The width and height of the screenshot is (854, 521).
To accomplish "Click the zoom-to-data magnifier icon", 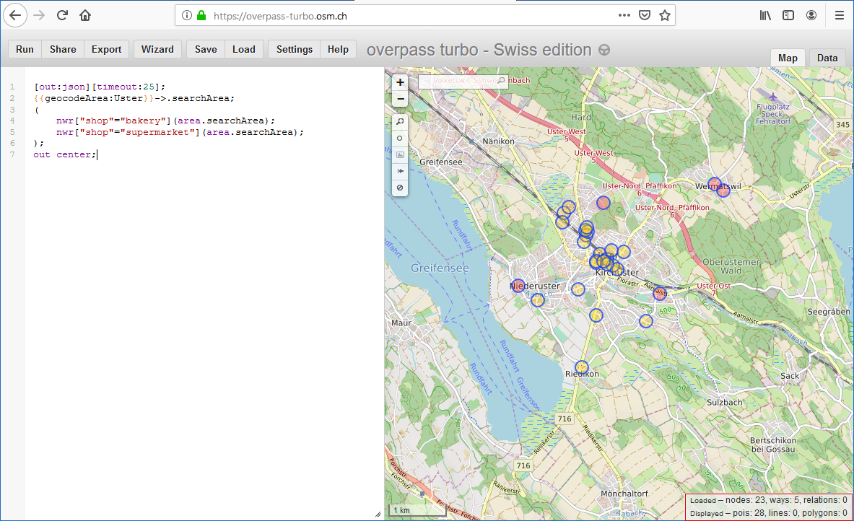I will pos(400,122).
